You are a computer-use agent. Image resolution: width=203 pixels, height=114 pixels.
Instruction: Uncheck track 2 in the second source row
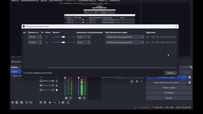coord(153,42)
